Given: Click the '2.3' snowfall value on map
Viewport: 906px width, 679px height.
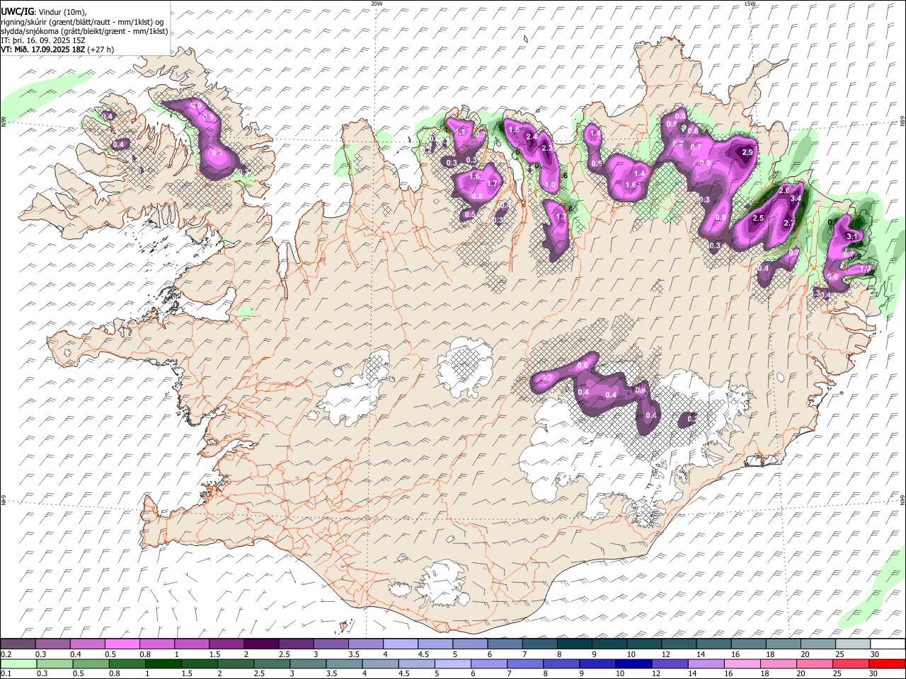Looking at the screenshot, I should [x=546, y=149].
